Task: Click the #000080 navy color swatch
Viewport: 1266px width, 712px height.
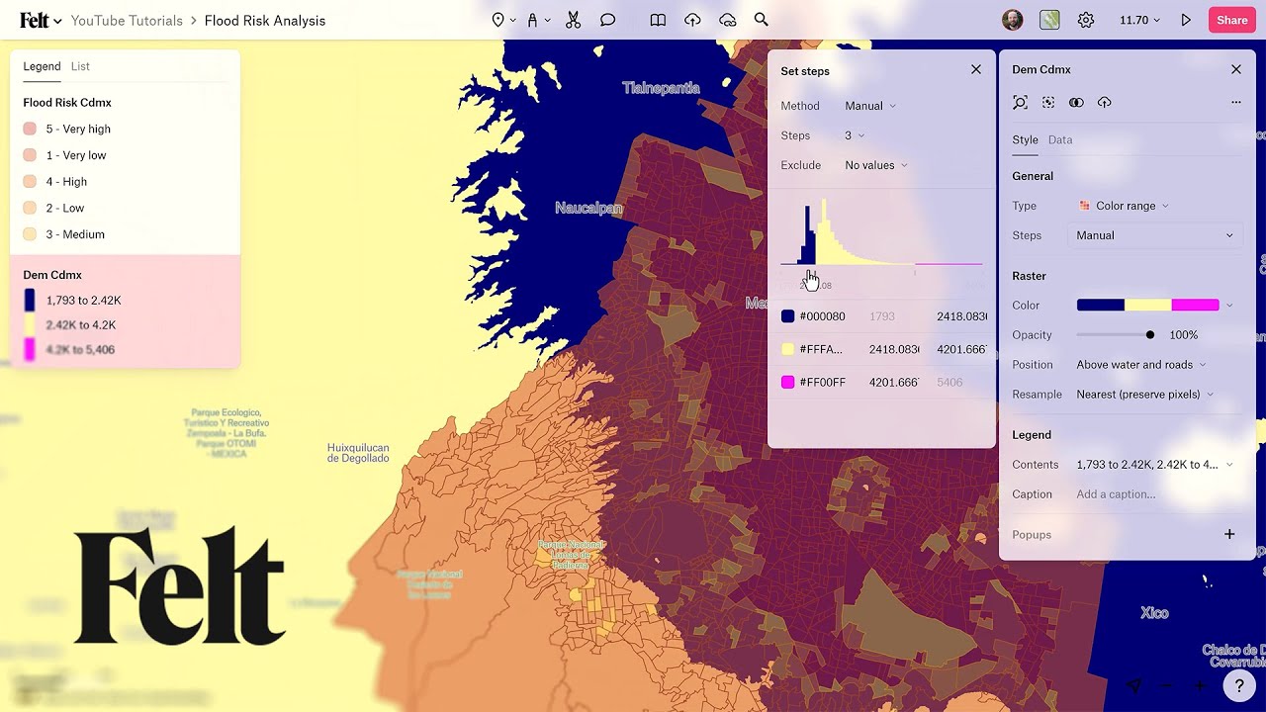Action: (788, 316)
